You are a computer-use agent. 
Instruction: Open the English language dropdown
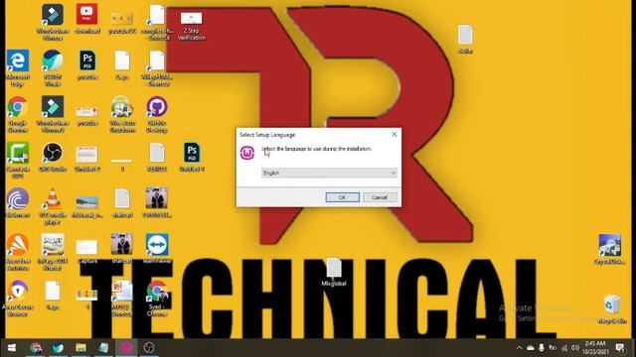(329, 173)
